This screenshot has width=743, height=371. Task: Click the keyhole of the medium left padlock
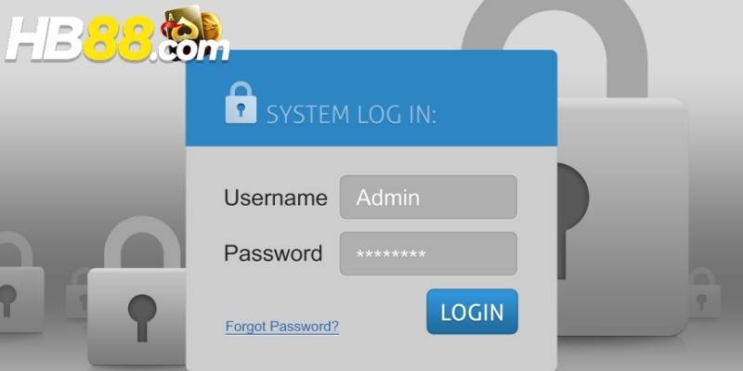142,316
